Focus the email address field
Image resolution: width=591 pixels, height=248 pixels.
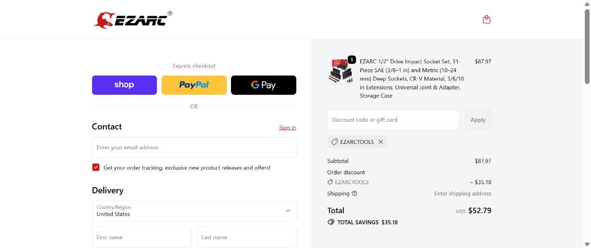click(194, 147)
